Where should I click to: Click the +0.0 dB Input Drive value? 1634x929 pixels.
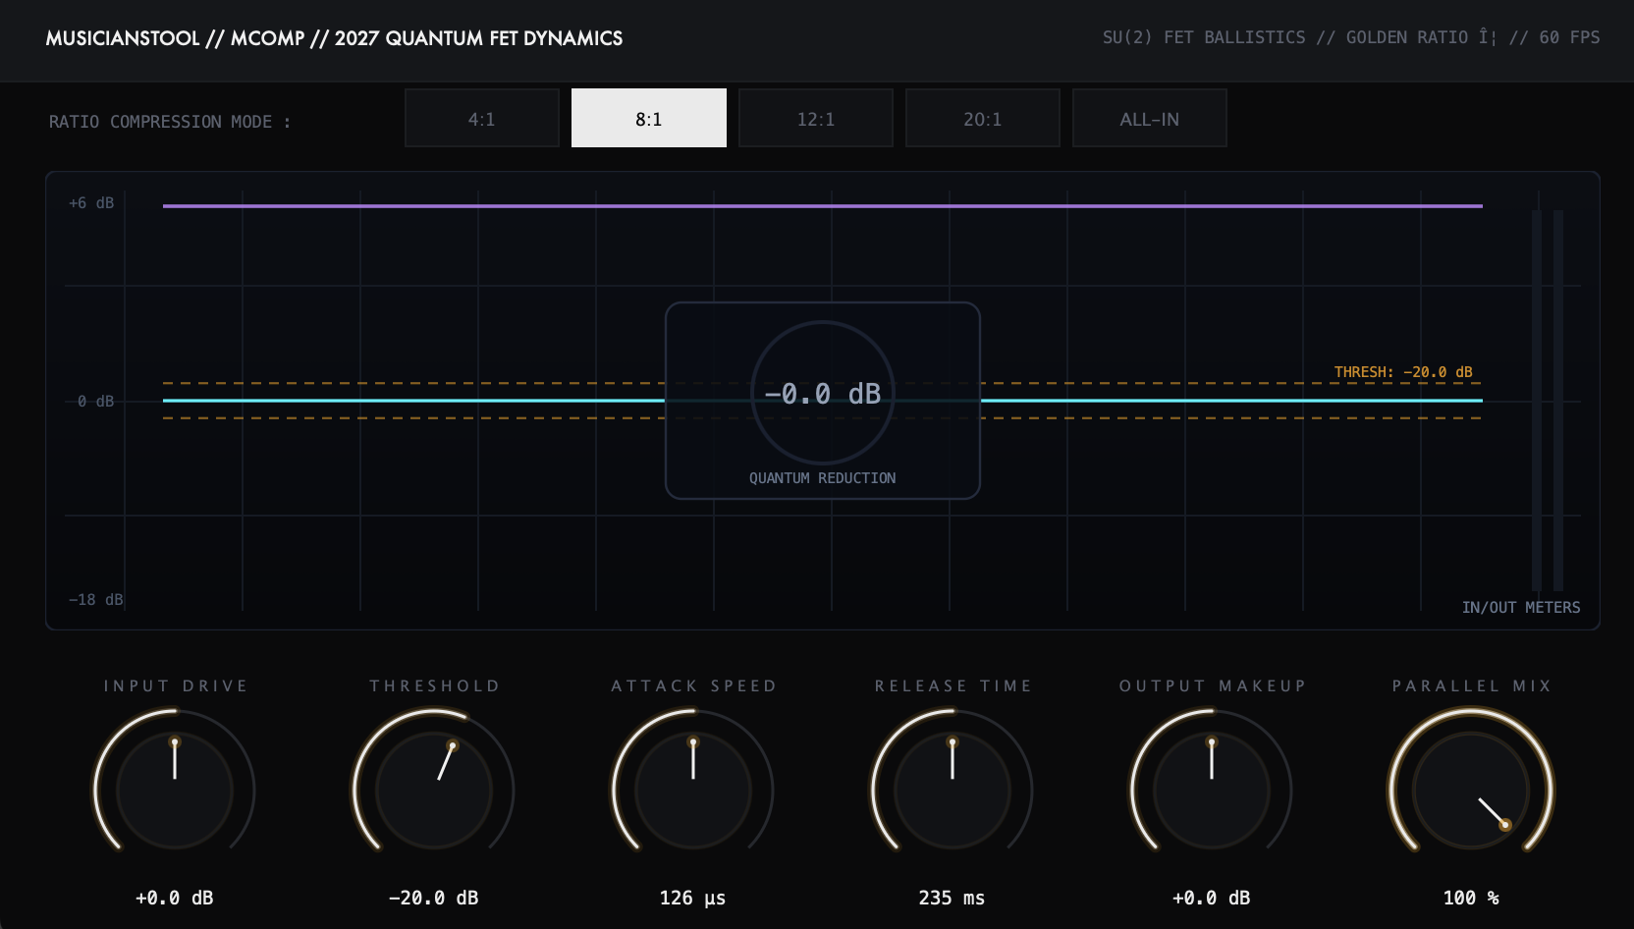click(x=175, y=898)
